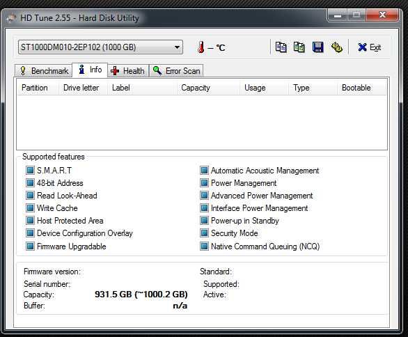
Task: Click the Supported features group title
Action: [54, 157]
